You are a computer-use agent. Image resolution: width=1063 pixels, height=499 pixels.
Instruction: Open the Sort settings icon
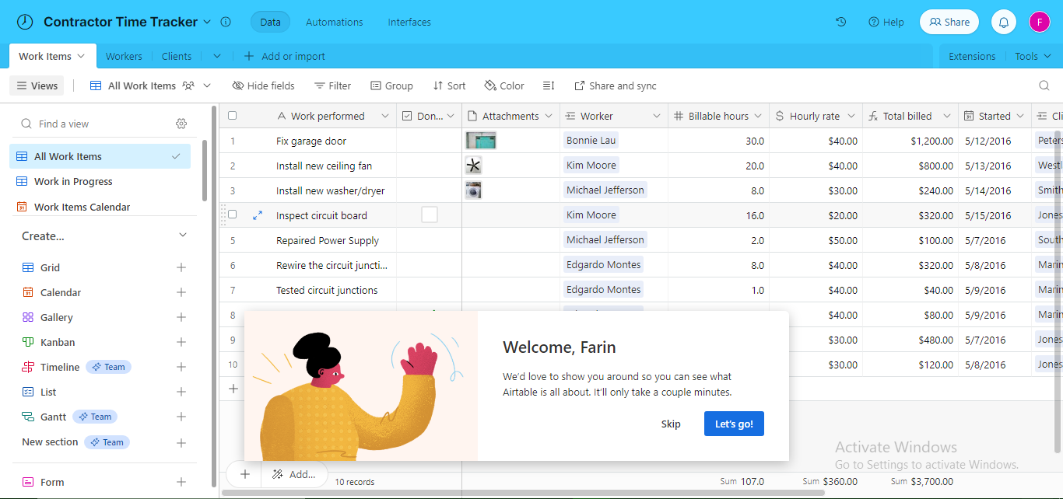coord(440,85)
